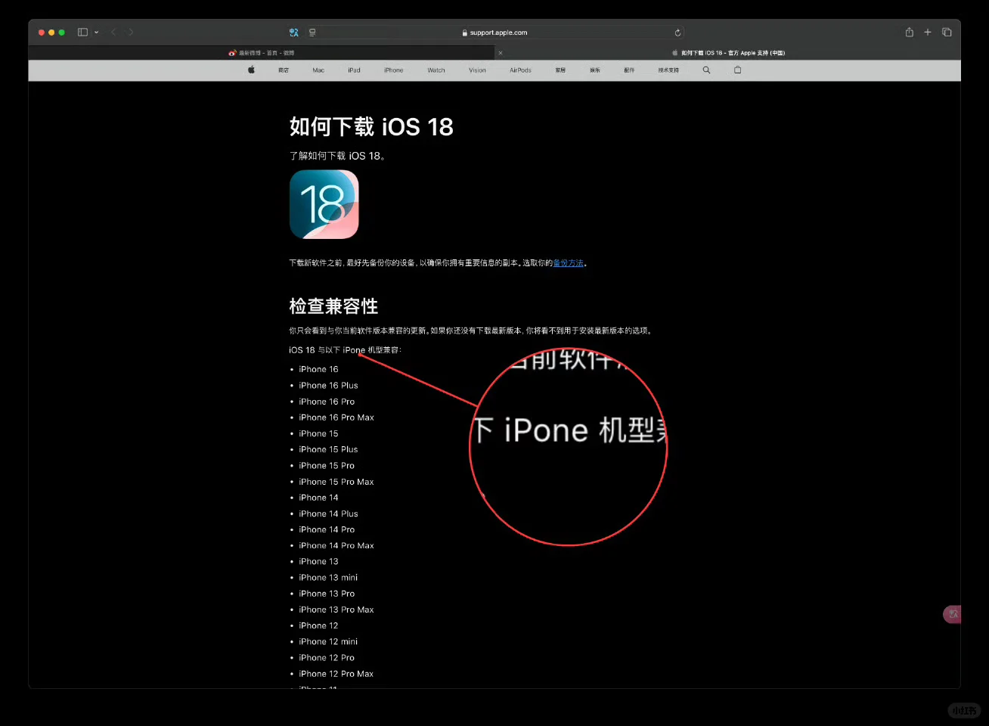Screen dimensions: 989x726
Task: Open iPhone in Apple navigation bar
Action: pos(393,70)
